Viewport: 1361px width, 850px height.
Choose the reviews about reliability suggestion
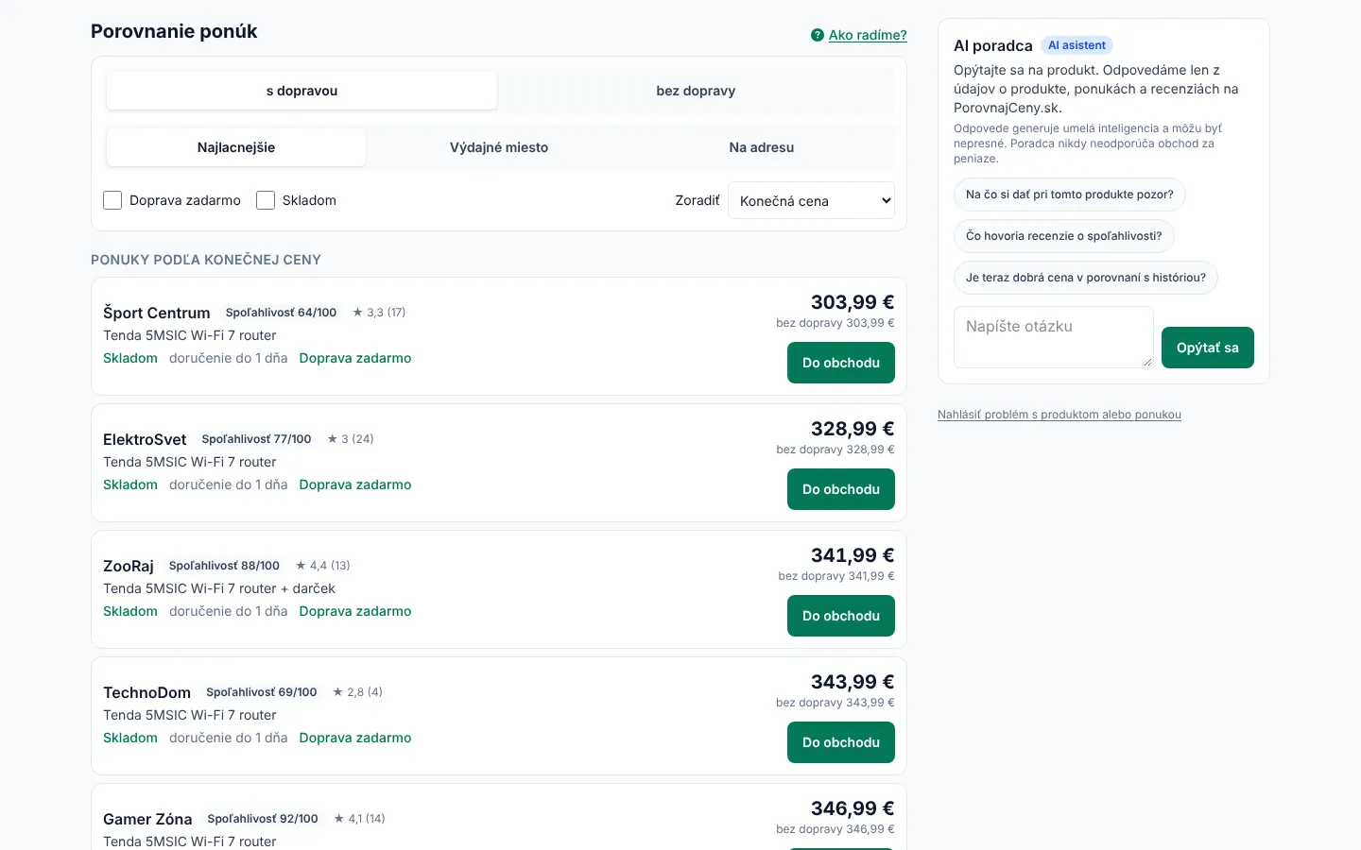(x=1064, y=236)
